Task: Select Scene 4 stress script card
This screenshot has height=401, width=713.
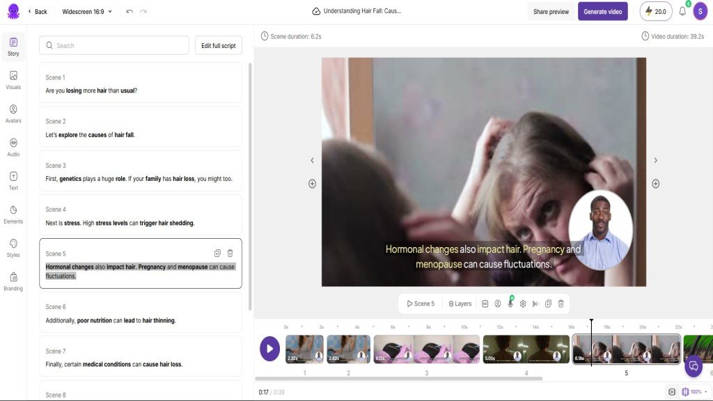Action: [x=141, y=216]
